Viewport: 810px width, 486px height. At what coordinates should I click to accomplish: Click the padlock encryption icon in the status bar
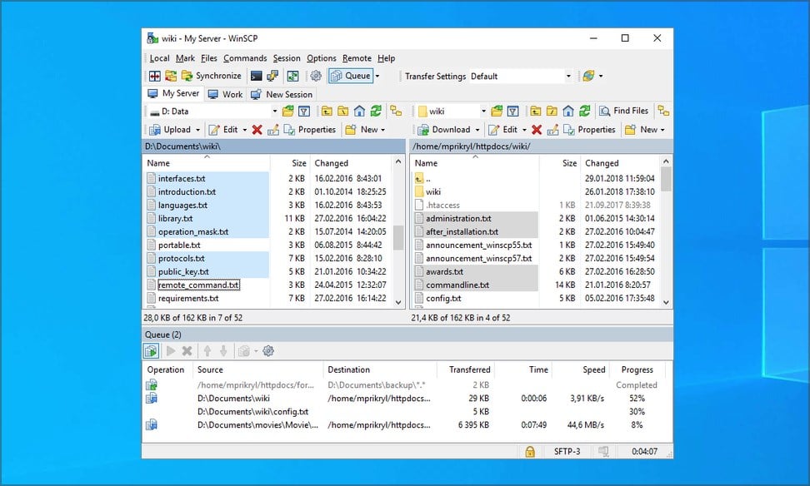(529, 451)
